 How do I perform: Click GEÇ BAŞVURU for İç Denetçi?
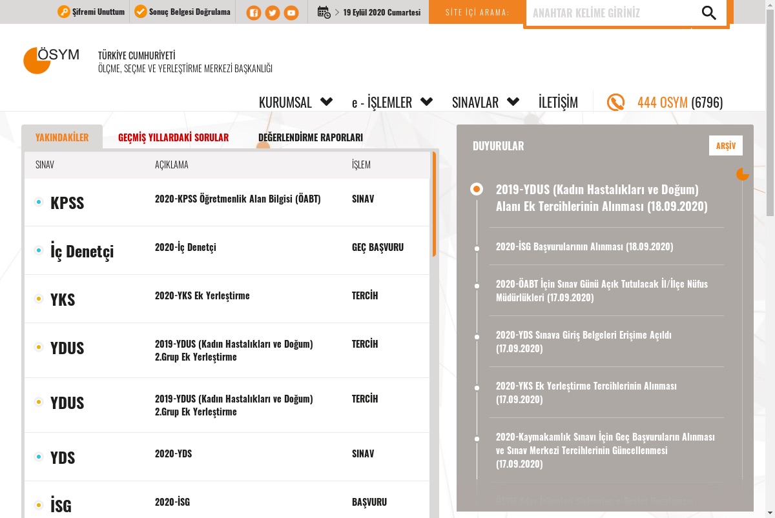(x=378, y=247)
